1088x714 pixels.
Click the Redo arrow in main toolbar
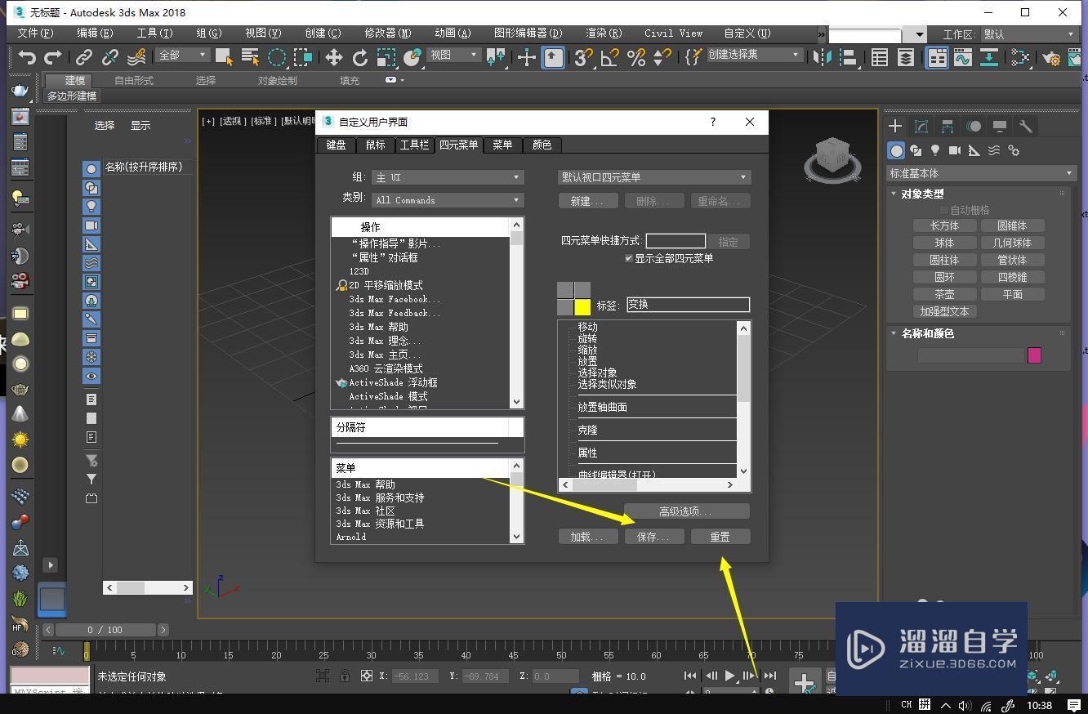click(x=53, y=56)
